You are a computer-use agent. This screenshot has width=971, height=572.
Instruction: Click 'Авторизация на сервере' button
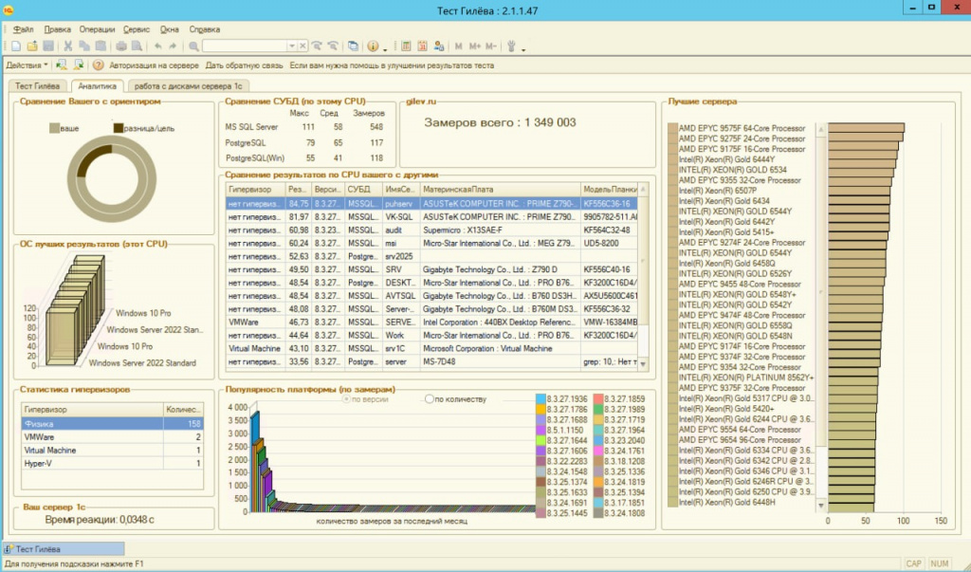[155, 65]
